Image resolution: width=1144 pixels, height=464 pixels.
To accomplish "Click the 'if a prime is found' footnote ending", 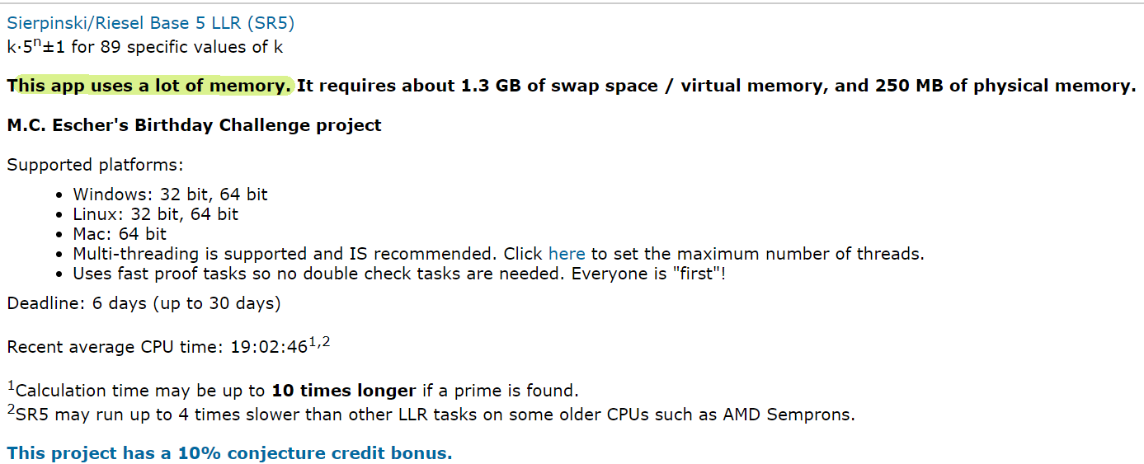I will [x=500, y=391].
